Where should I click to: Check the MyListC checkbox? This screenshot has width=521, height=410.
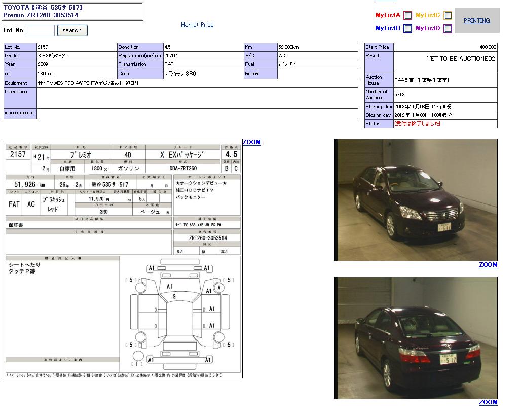(x=448, y=16)
